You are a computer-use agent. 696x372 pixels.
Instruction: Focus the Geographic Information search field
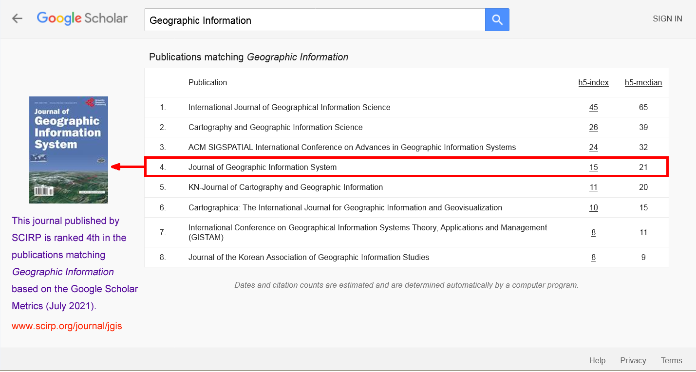(x=315, y=20)
